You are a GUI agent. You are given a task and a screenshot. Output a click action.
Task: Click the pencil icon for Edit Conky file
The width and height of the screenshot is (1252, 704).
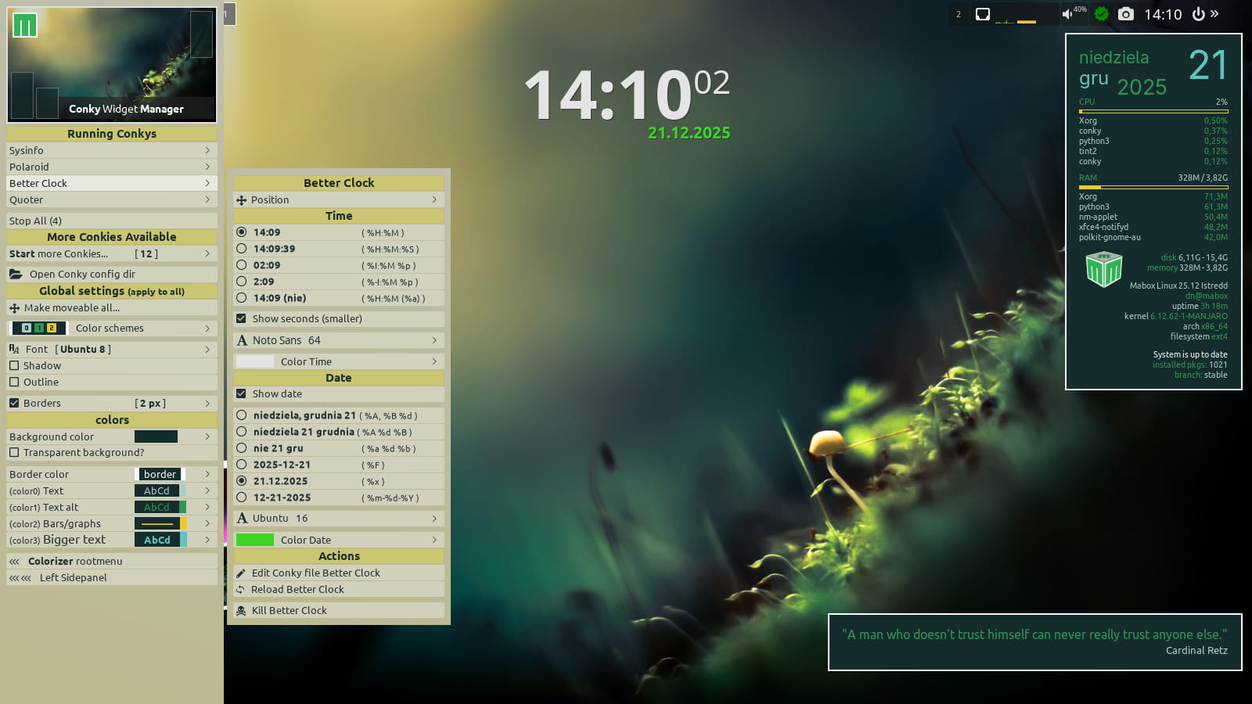241,573
